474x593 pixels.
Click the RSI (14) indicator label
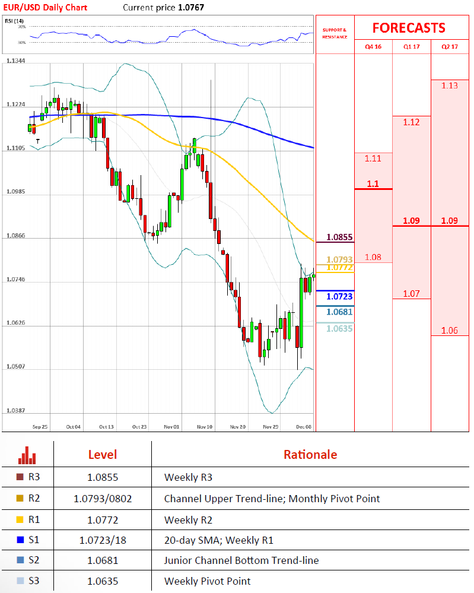(x=14, y=21)
